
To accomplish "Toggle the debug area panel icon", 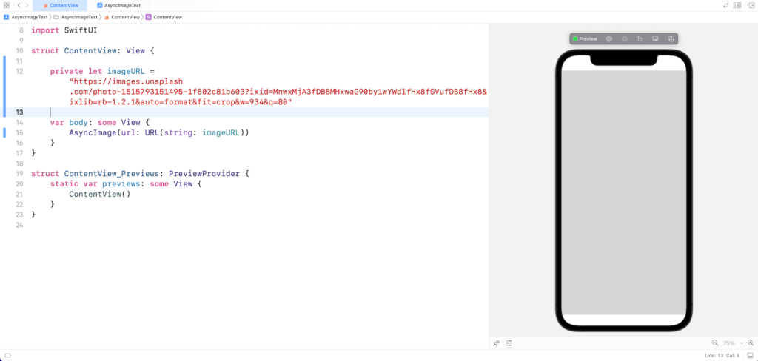I will [750, 356].
